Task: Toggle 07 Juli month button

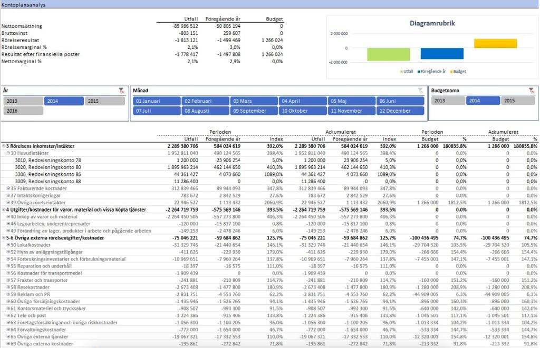Action: tap(157, 111)
